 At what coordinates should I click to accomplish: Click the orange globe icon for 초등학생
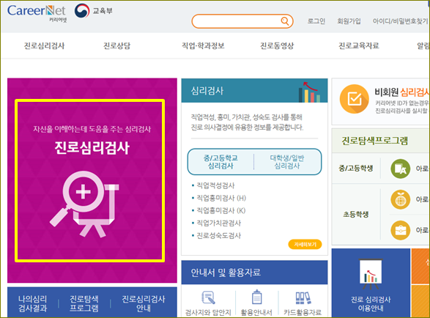pos(401,199)
